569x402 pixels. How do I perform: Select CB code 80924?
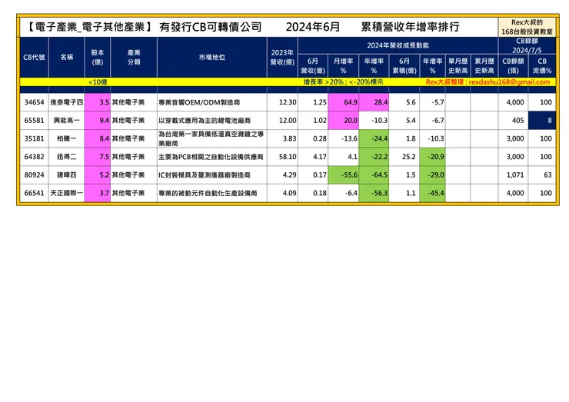[x=34, y=175]
